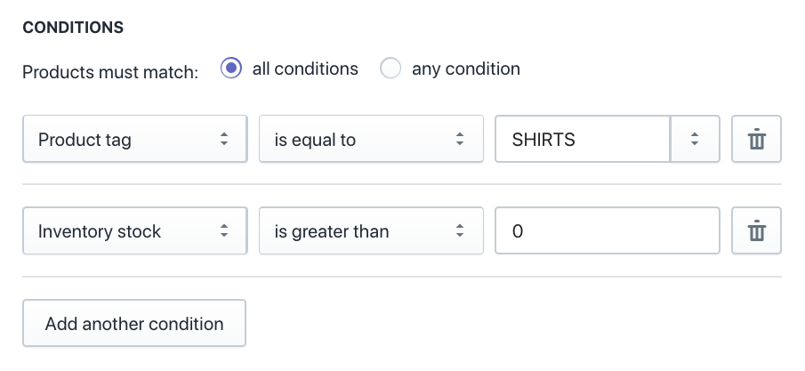Click the "Products must match:" label
The image size is (805, 371).
pos(110,71)
